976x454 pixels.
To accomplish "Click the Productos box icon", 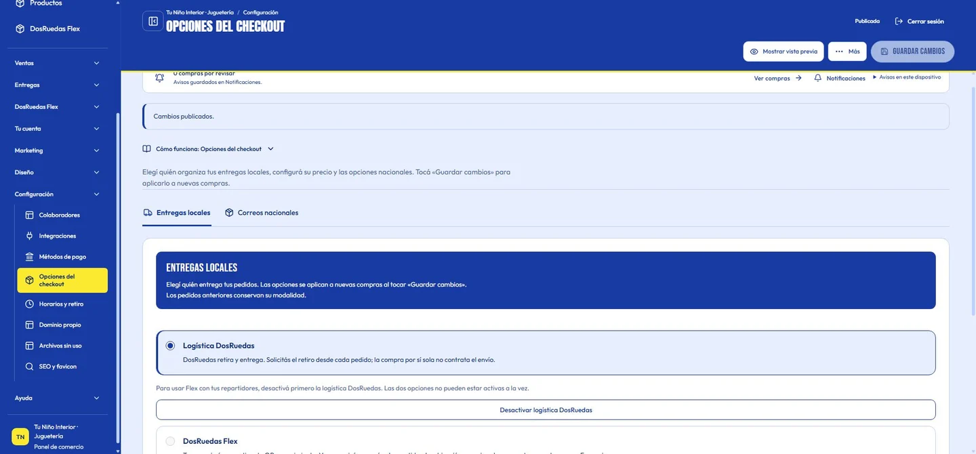I will tap(20, 3).
